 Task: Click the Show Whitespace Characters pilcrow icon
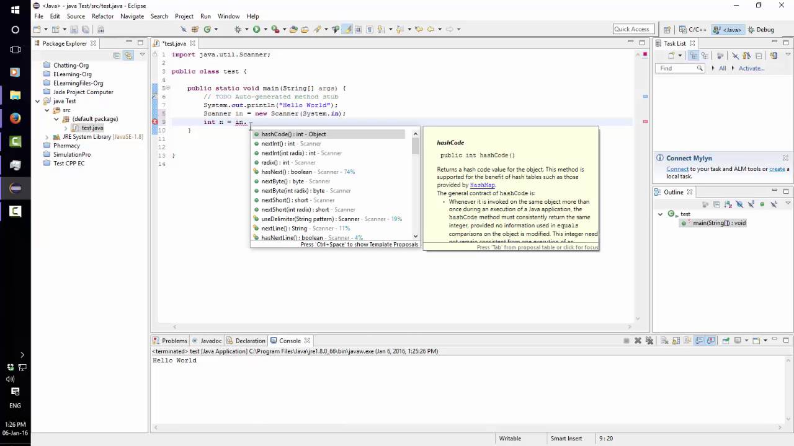click(x=369, y=29)
